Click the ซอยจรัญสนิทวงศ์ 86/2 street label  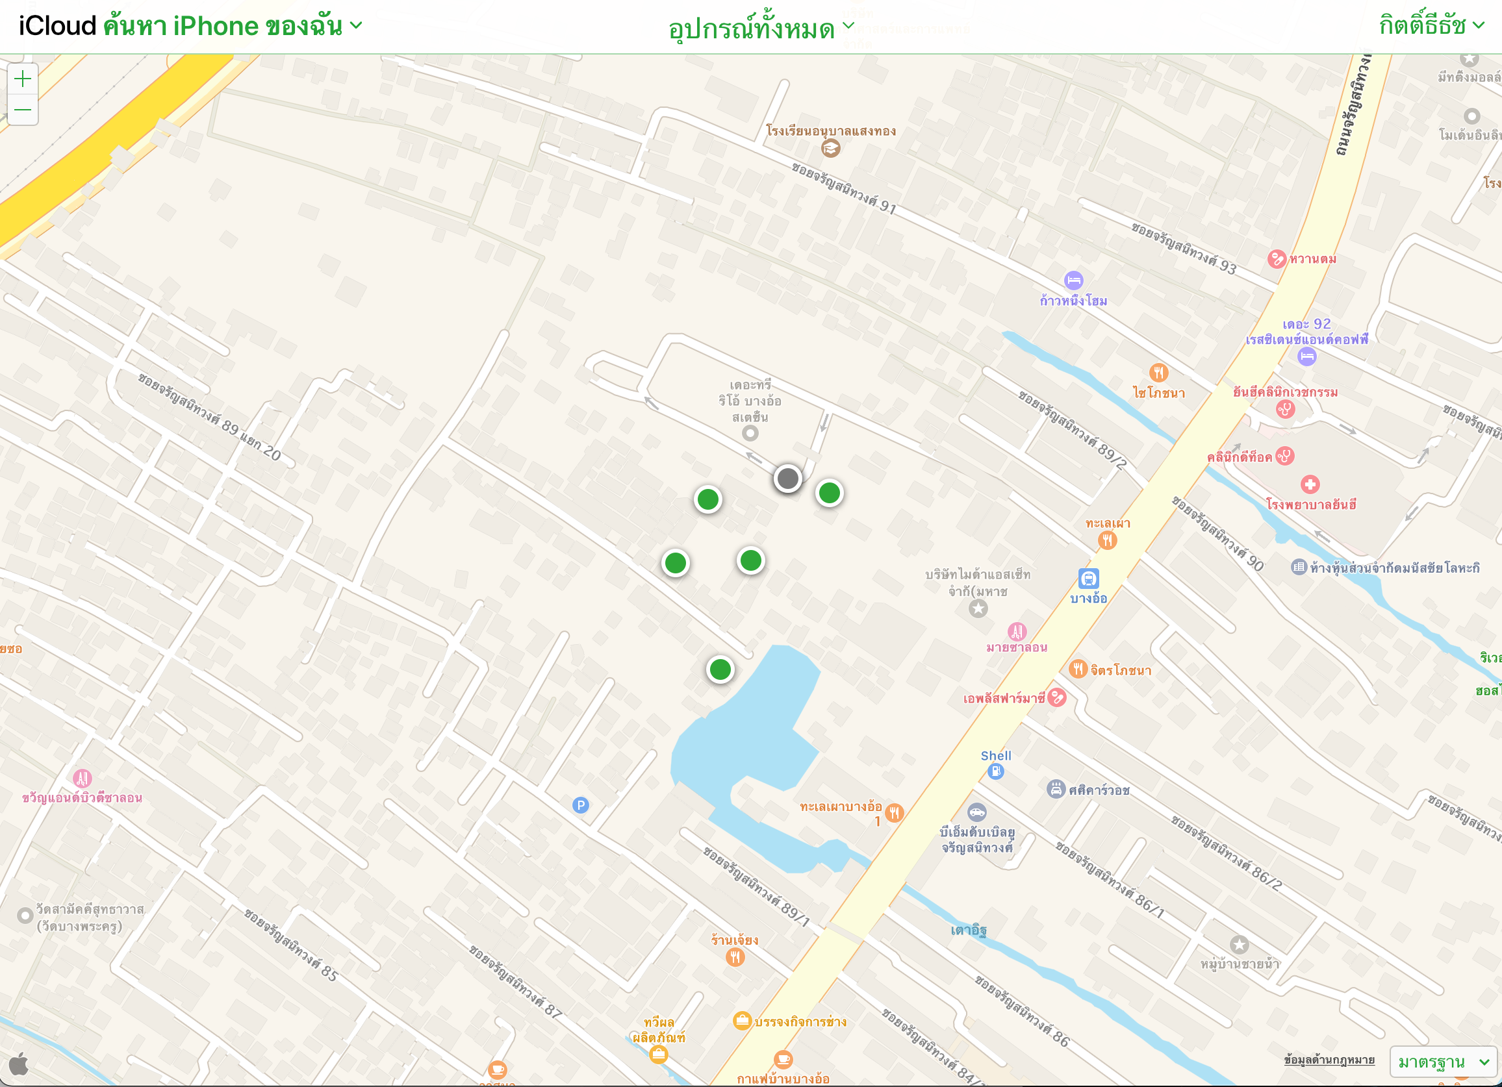click(x=1226, y=853)
